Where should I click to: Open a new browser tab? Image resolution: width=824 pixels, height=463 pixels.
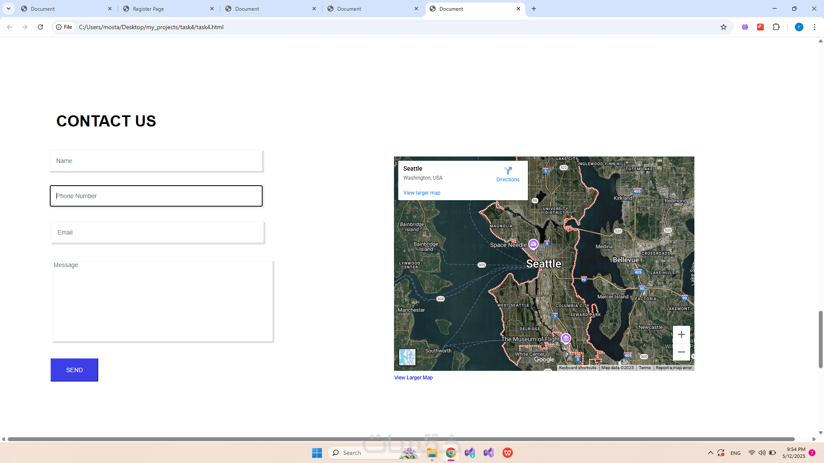pyautogui.click(x=534, y=9)
